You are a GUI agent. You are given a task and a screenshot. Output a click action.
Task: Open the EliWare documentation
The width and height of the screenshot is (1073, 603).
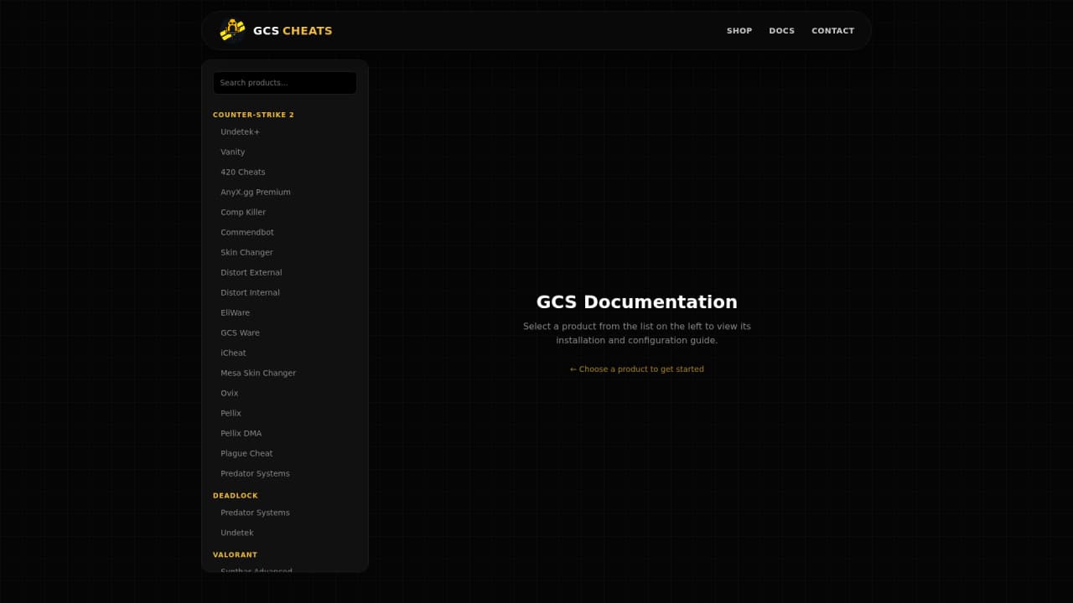pos(285,313)
